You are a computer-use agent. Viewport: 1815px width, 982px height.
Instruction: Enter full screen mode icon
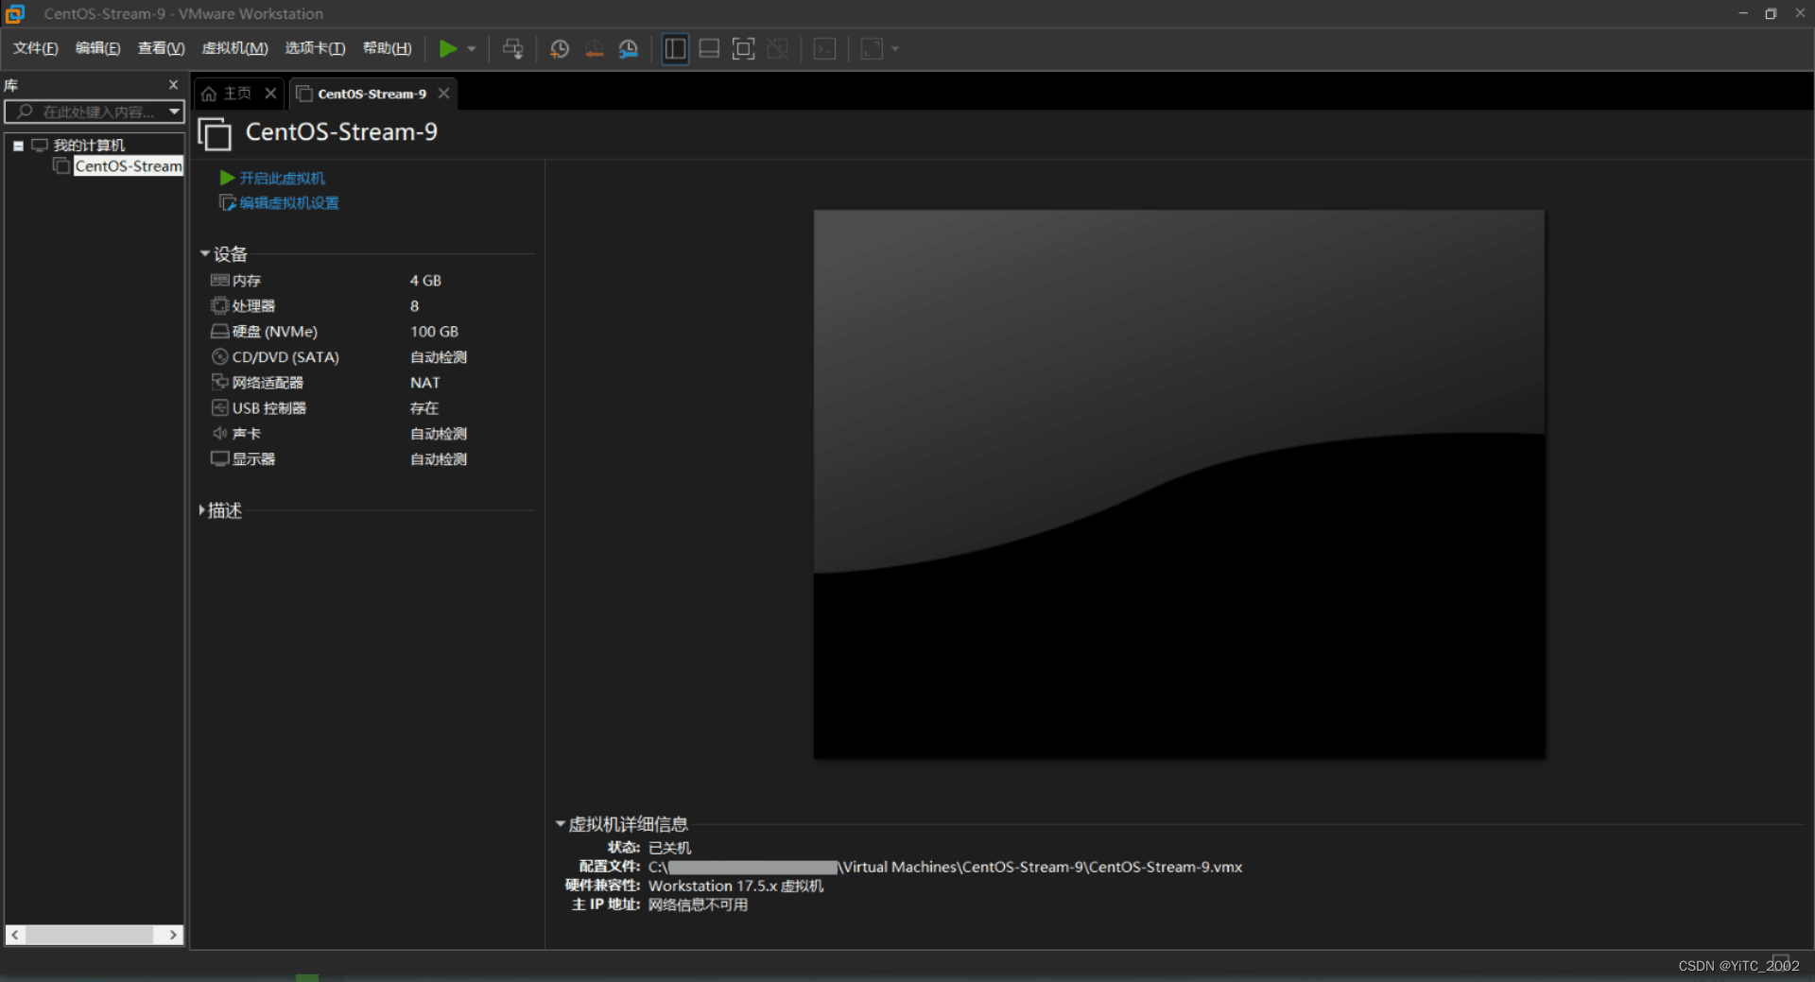pos(744,48)
